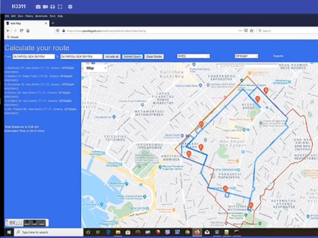Click map marker B on the route

266,91
